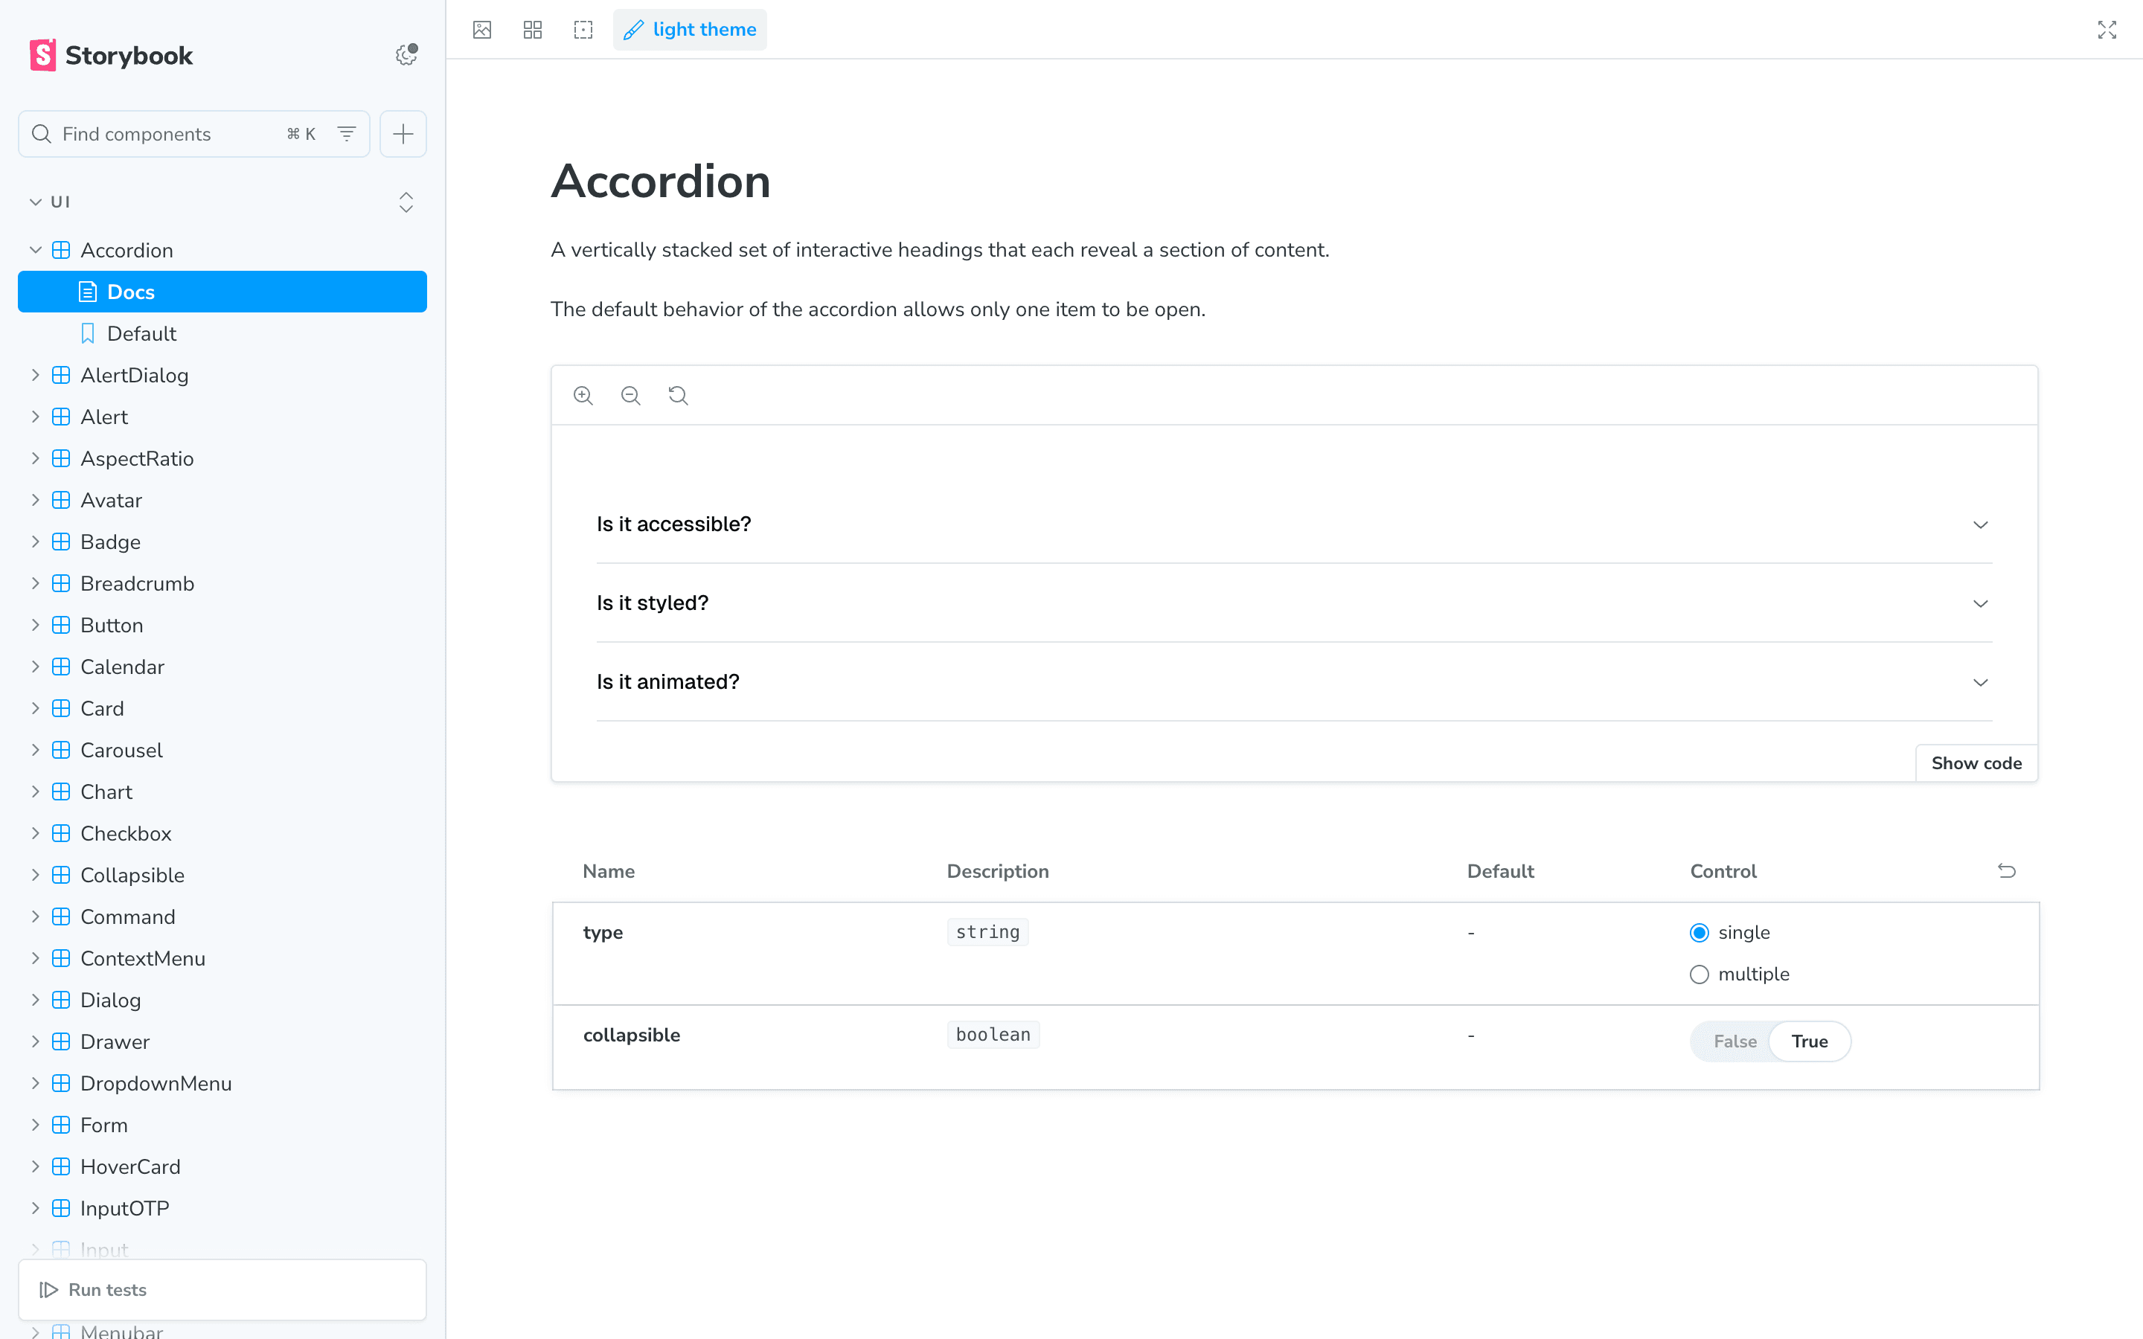Toggle the outlines dashed-square icon
The width and height of the screenshot is (2143, 1339).
tap(583, 29)
